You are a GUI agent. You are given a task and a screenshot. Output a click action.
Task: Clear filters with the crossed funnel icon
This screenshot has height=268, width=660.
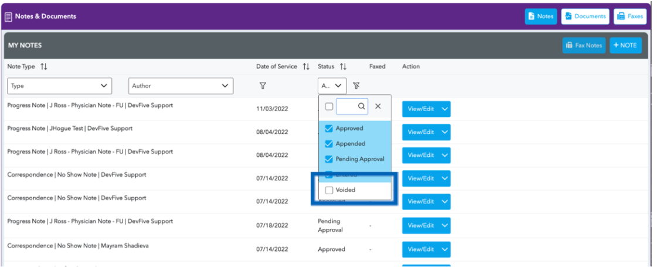pyautogui.click(x=356, y=85)
